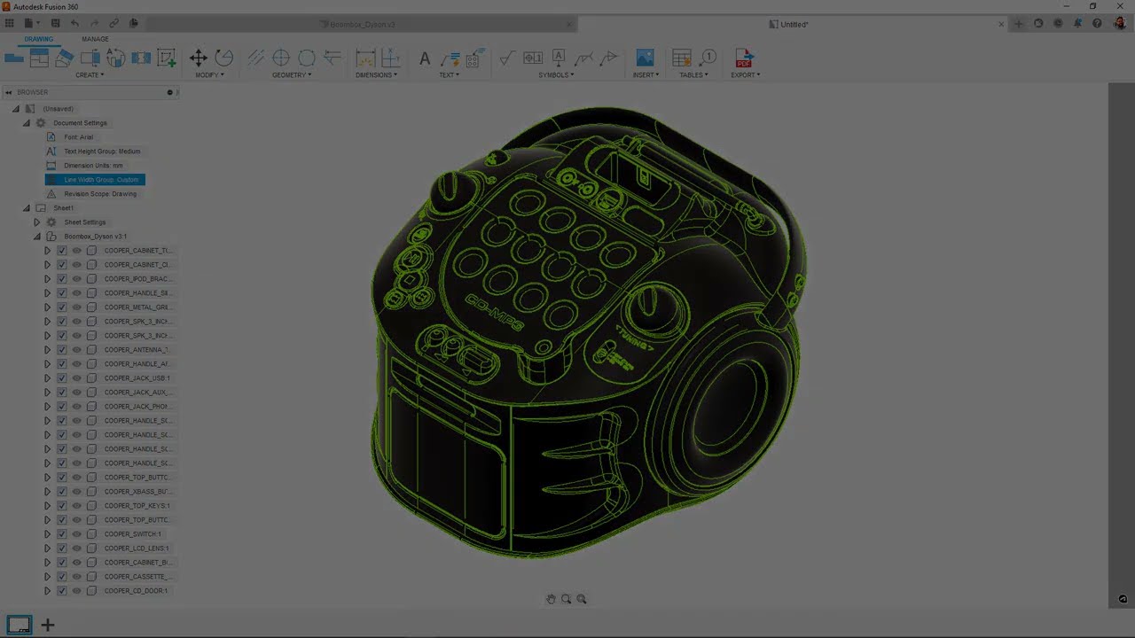Open the Help question mark icon
Image resolution: width=1135 pixels, height=638 pixels.
(1097, 24)
